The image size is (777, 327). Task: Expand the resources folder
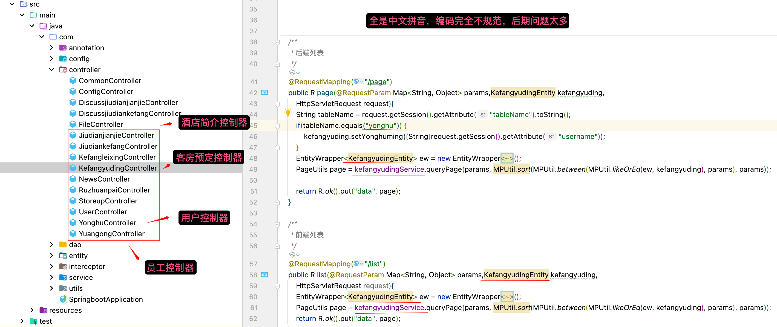tap(32, 310)
